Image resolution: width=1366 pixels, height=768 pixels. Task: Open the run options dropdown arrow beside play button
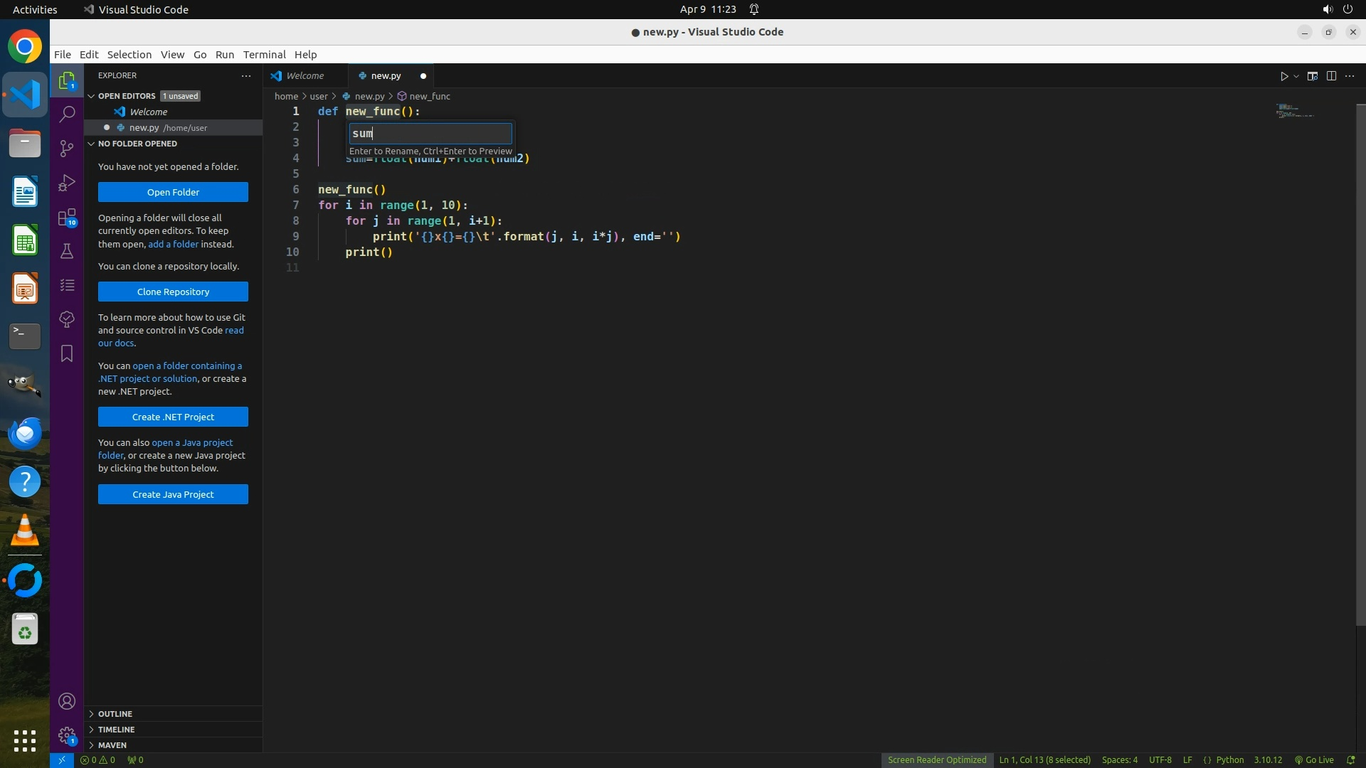coord(1296,76)
